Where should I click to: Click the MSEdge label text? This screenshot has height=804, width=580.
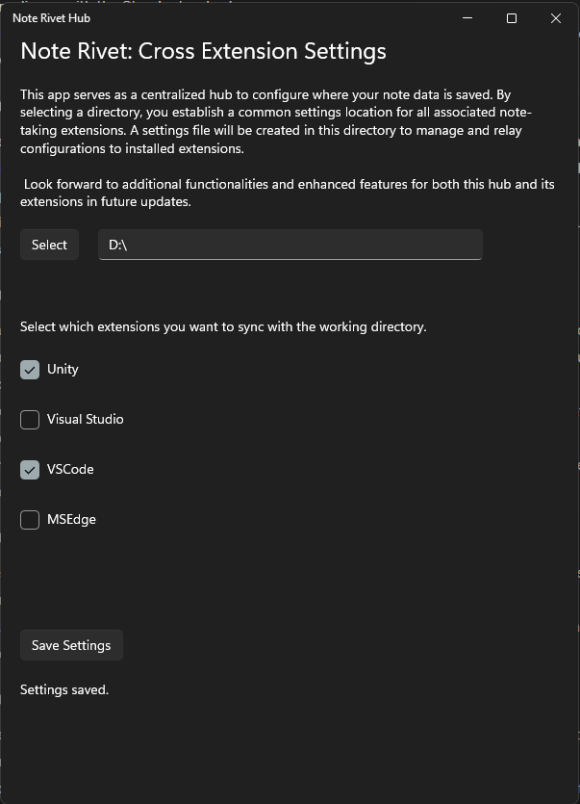[x=71, y=520]
